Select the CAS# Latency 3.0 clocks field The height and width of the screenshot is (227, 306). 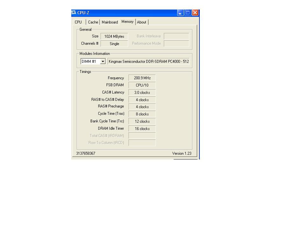coord(142,93)
